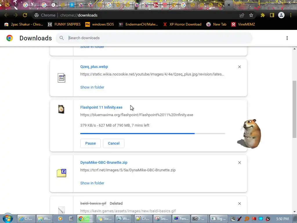Screen dimensions: 297x223
Task: Toggle the Chrome side panel icon
Action: 272,15
